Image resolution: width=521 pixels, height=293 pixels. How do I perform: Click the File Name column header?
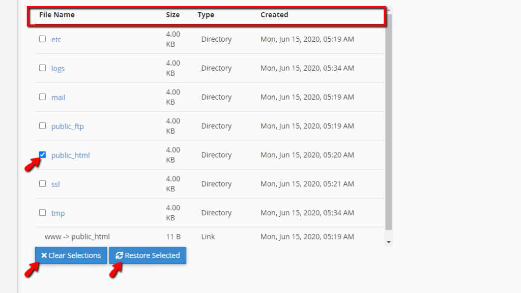[57, 15]
